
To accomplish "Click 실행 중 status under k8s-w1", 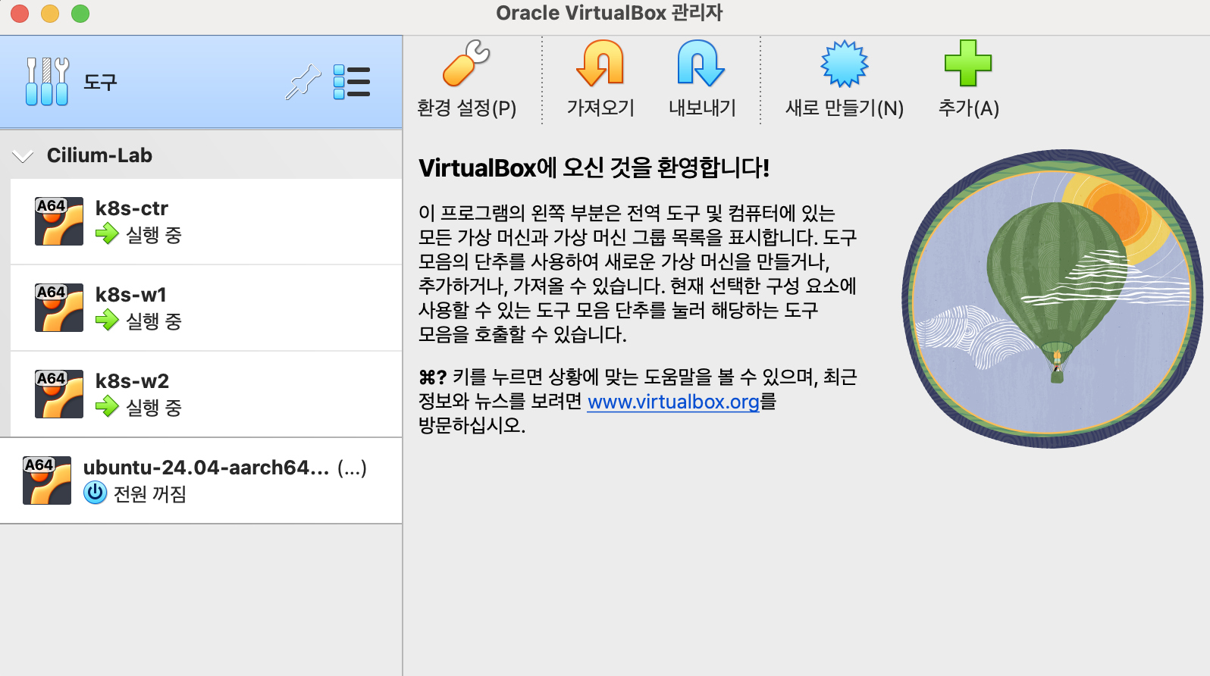I will tap(154, 321).
